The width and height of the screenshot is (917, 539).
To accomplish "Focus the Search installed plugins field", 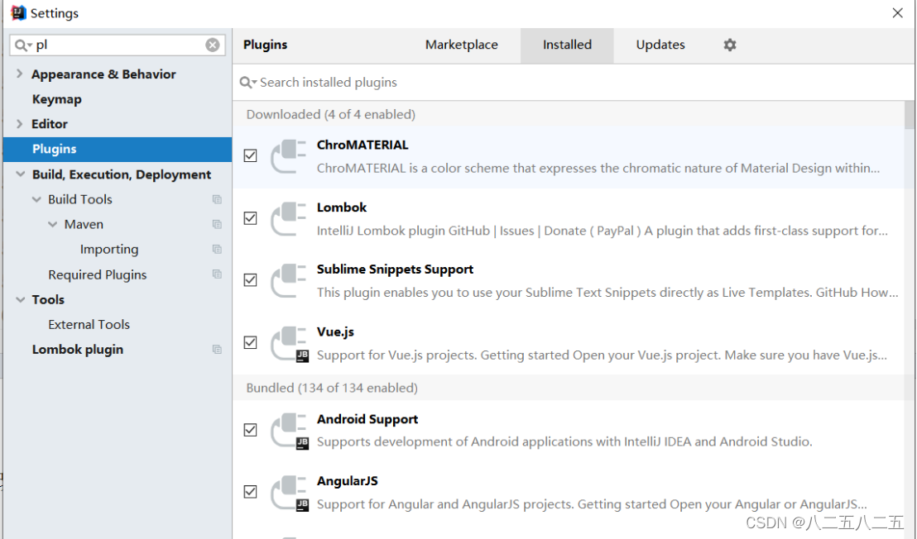I will [x=573, y=83].
